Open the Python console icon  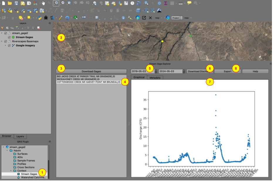tap(40, 18)
